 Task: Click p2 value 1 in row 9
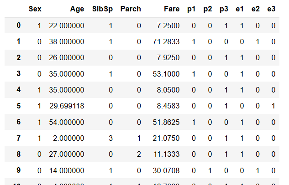pos(210,170)
